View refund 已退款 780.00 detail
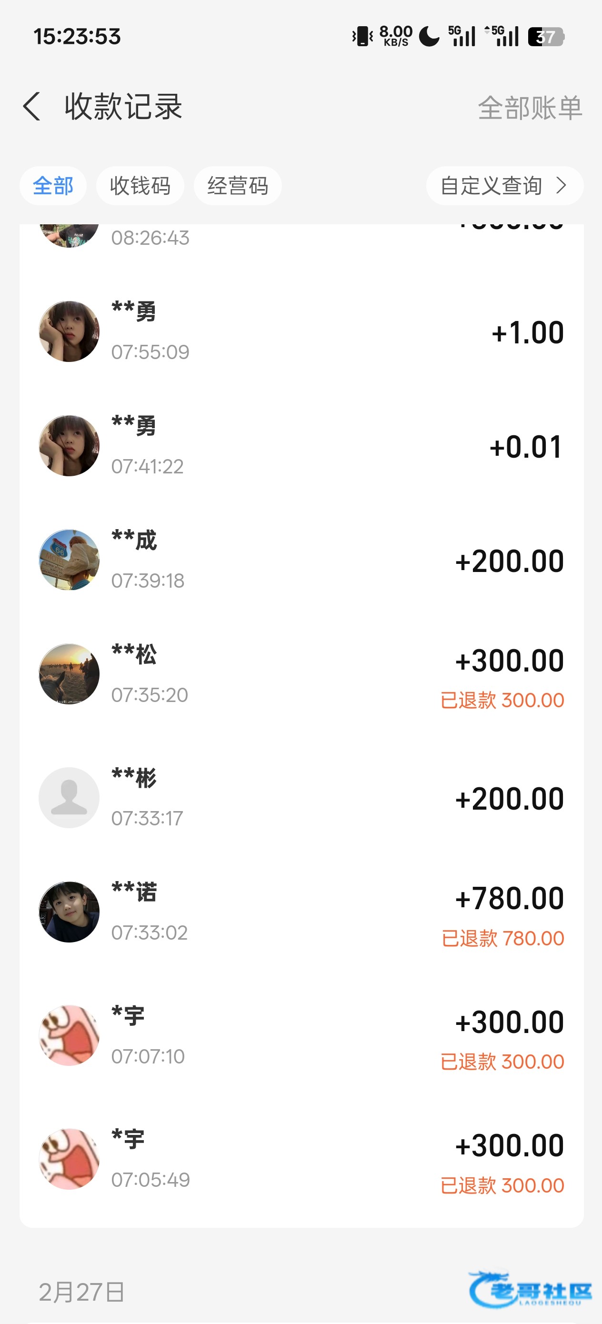 coord(503,939)
